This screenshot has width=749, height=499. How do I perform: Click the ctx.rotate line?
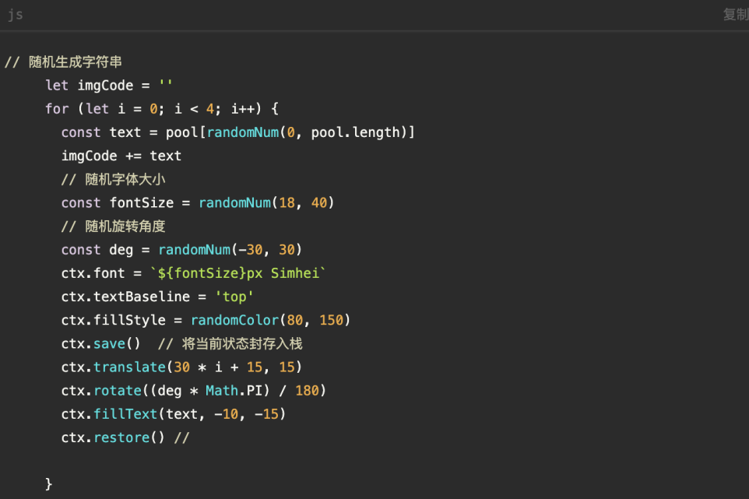(193, 391)
